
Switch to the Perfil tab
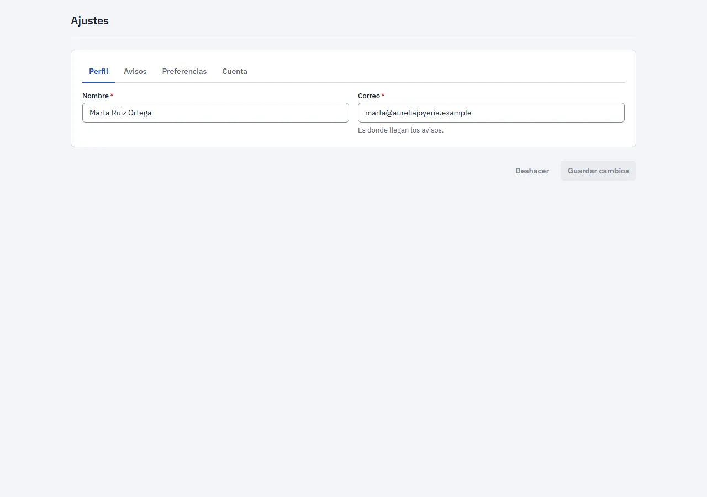tap(98, 72)
